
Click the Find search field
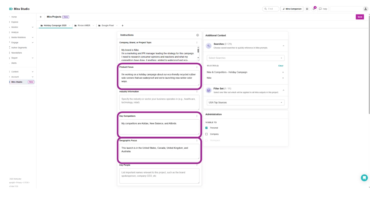coord(271,9)
